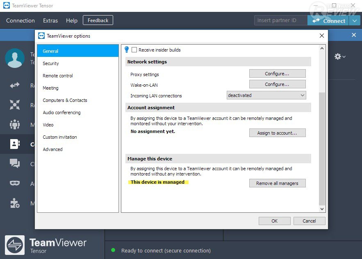The height and width of the screenshot is (259, 362).
Task: Open the puzzle piece icon in sidebar
Action: (x=15, y=203)
